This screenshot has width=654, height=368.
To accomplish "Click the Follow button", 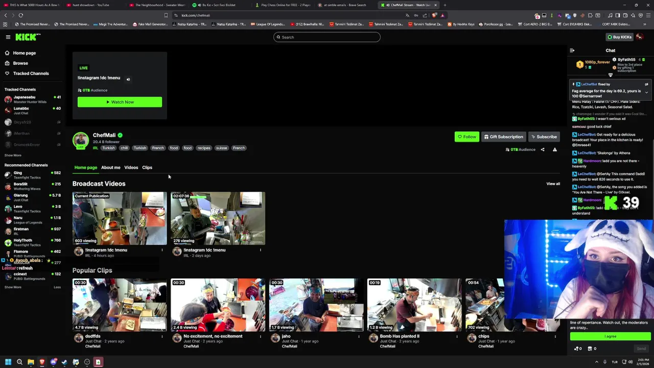I will pyautogui.click(x=466, y=137).
